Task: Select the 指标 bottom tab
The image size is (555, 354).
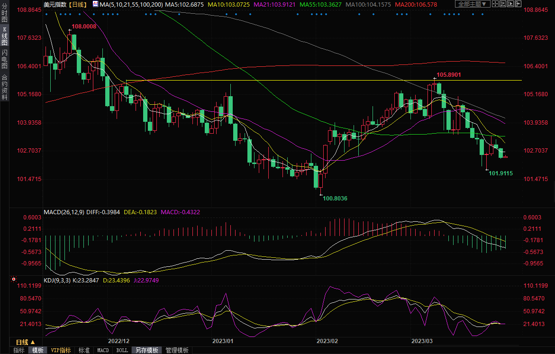Action: pyautogui.click(x=19, y=350)
